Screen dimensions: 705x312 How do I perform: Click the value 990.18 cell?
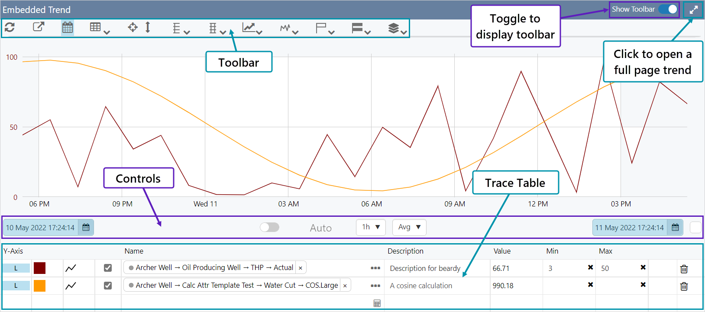pyautogui.click(x=503, y=286)
